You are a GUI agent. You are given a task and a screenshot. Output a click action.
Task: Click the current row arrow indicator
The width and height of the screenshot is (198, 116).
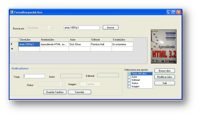[x=12, y=44]
